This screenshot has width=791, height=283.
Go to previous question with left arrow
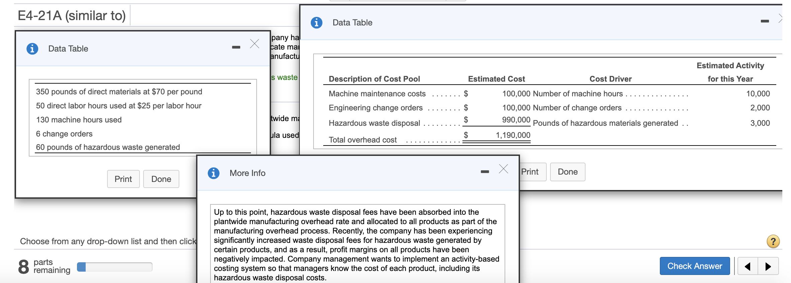(x=748, y=266)
